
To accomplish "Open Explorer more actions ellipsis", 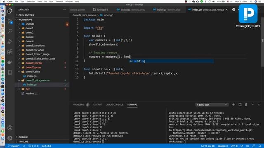I will click(64, 10).
